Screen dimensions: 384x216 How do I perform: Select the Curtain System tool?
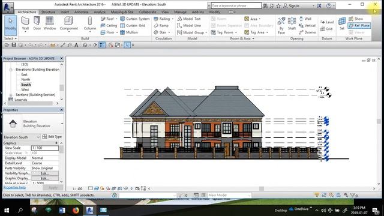pyautogui.click(x=134, y=19)
